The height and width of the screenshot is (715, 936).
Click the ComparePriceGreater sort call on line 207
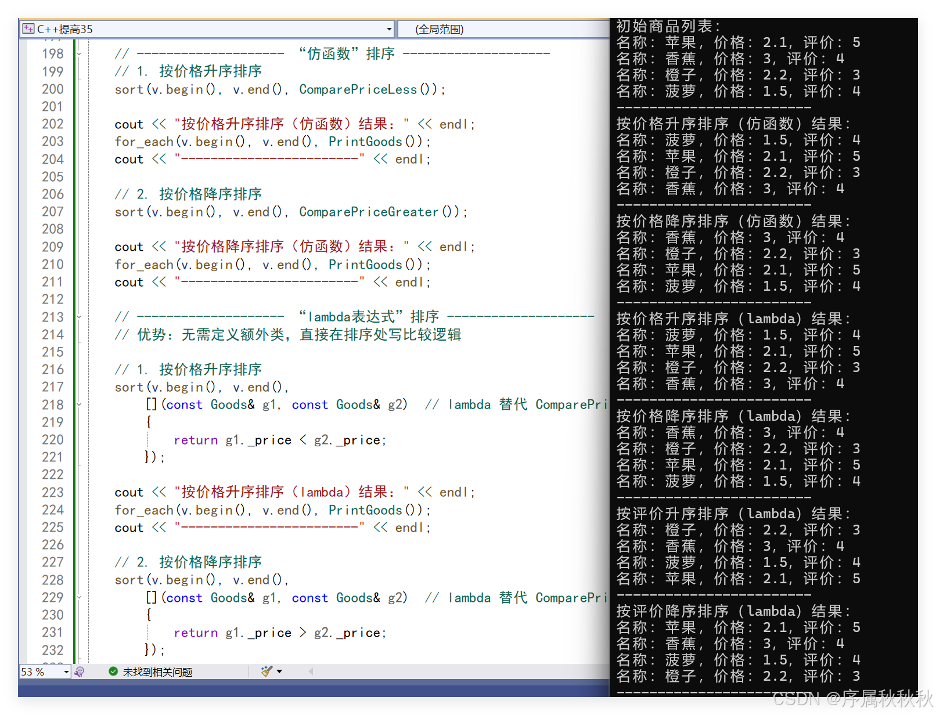(x=291, y=212)
